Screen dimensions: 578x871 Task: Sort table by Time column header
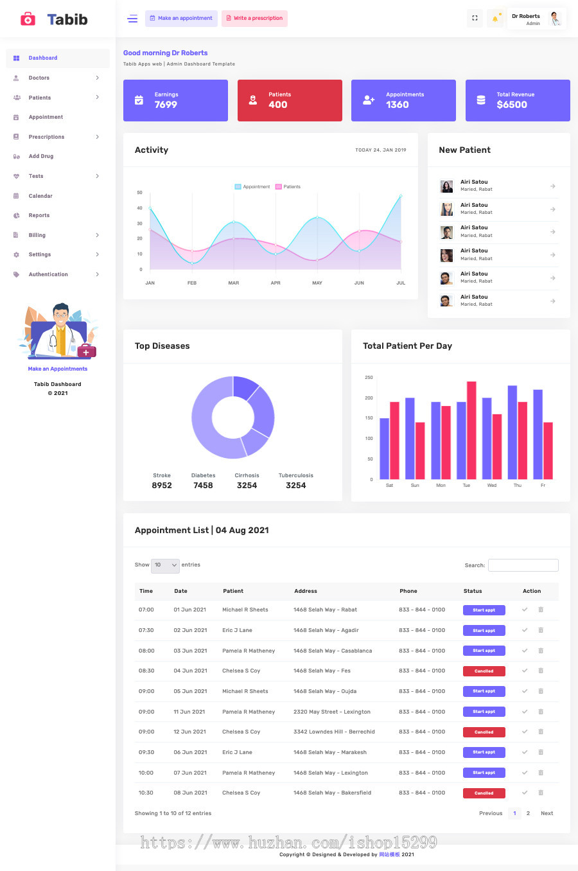click(x=146, y=591)
